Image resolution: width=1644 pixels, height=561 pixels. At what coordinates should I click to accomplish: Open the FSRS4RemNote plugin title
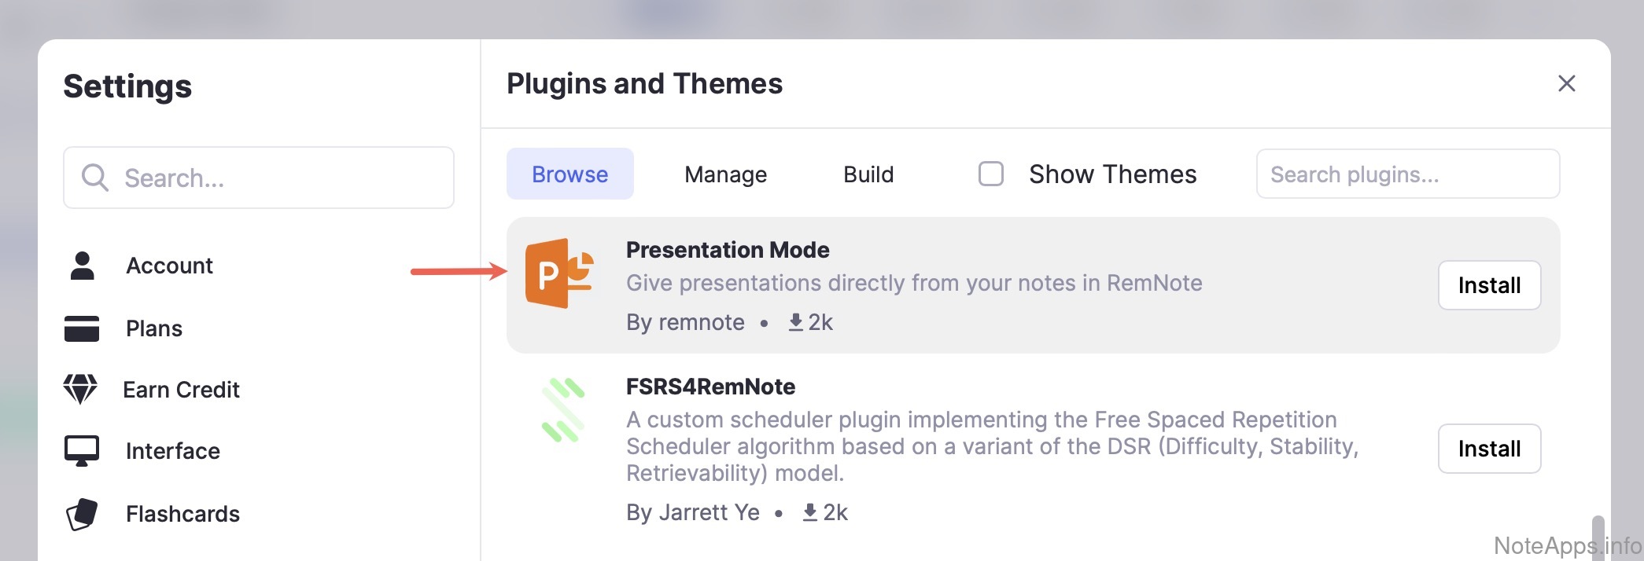click(x=710, y=387)
